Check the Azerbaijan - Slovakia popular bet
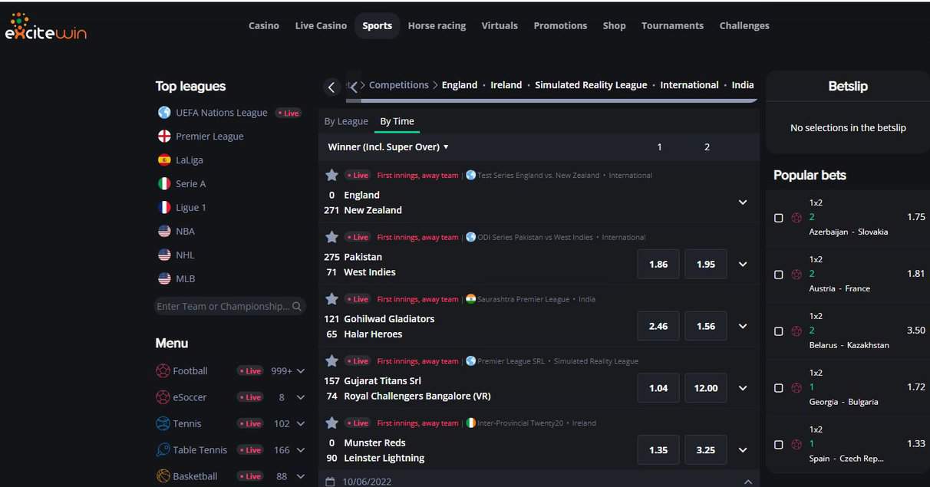 tap(779, 218)
